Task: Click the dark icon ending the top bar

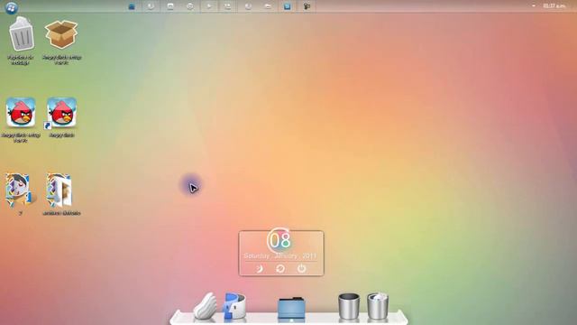Action: pos(307,6)
